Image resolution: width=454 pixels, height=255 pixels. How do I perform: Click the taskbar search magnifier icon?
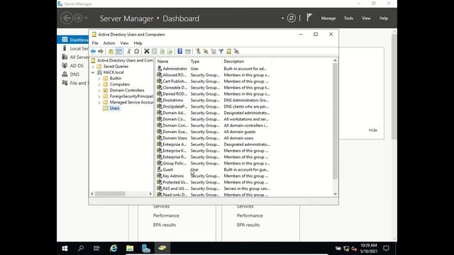pos(81,248)
